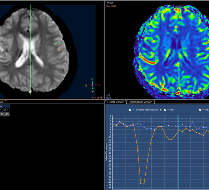Uncheck the Roi1 curve checkbox
The image size is (209, 190).
pos(165,110)
